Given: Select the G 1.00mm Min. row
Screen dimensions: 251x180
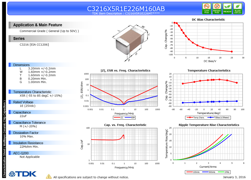Looking at the screenshot, I should coord(33,82).
